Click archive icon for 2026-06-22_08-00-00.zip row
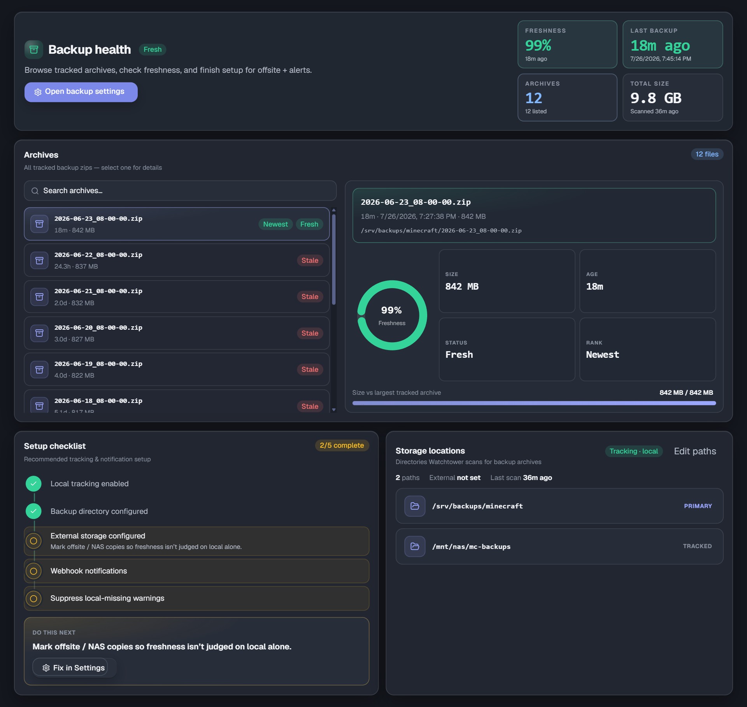Viewport: 747px width, 707px height. pos(39,260)
